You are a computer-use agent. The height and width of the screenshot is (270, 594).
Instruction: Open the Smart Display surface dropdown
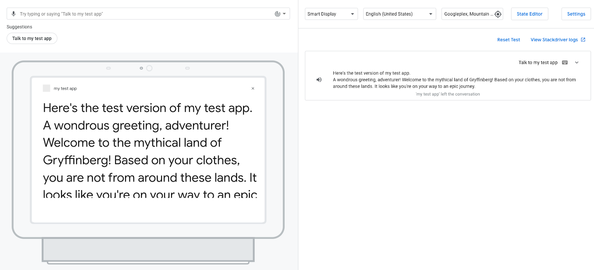tap(331, 14)
